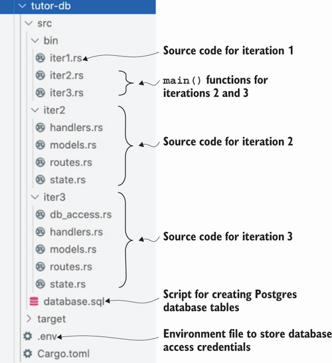Open the Cargo.toml file
332x363 pixels.
[63, 354]
